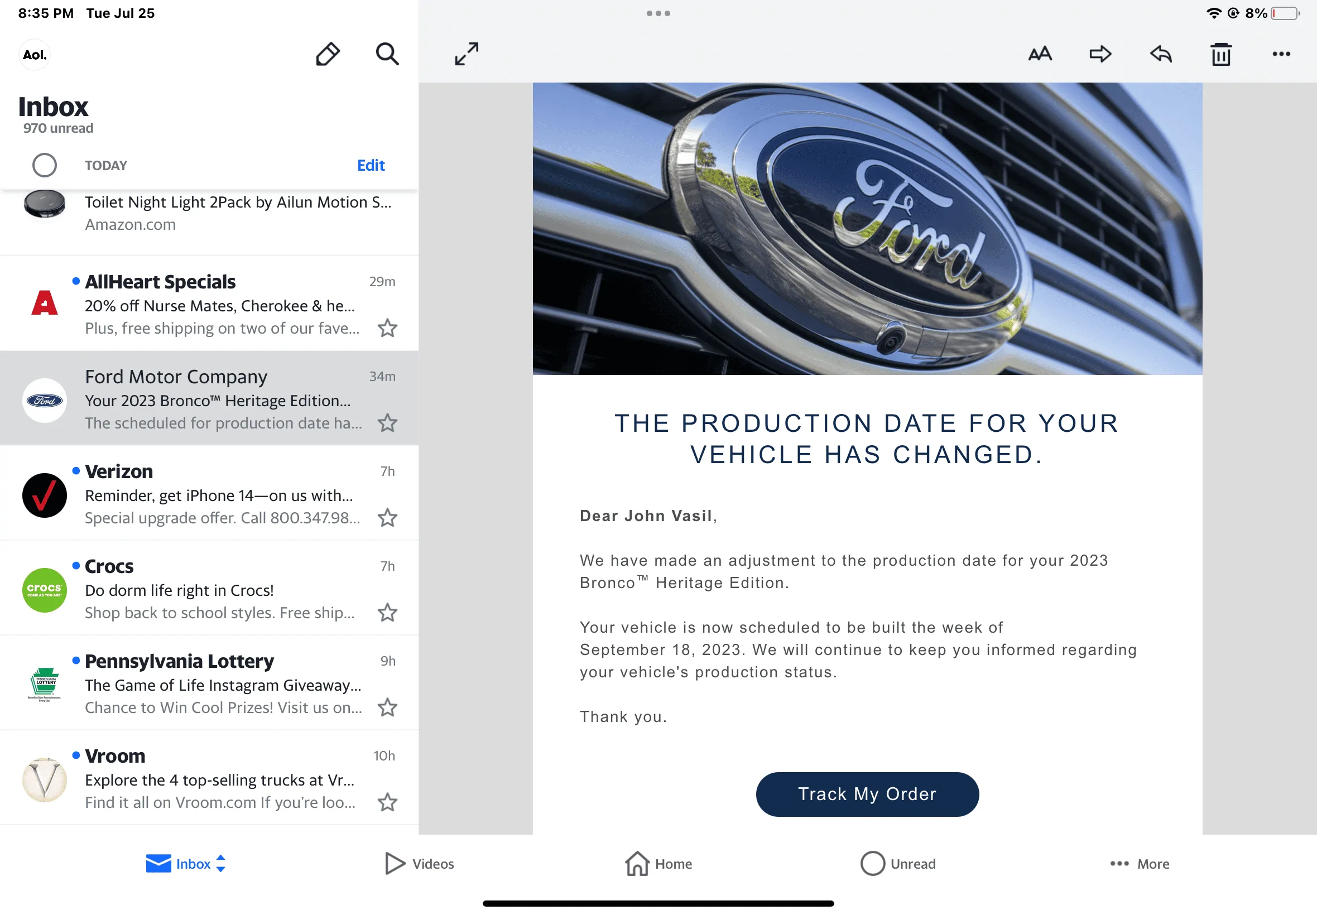
Task: Open the Verizon iPhone 14 reminder email
Action: 209,494
